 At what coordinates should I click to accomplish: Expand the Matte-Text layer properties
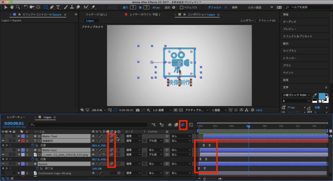[19, 136]
